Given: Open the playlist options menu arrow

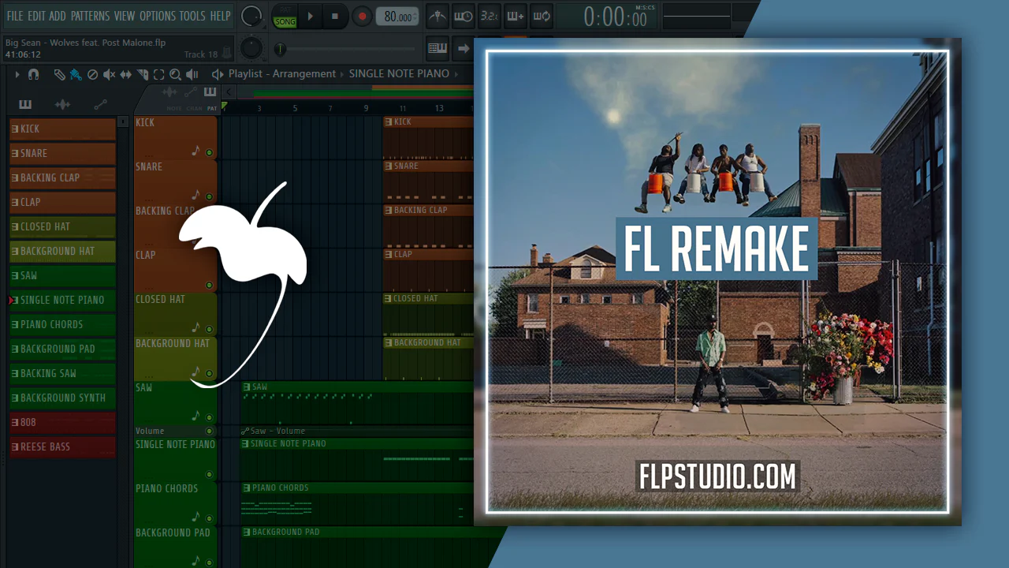Looking at the screenshot, I should tap(17, 74).
